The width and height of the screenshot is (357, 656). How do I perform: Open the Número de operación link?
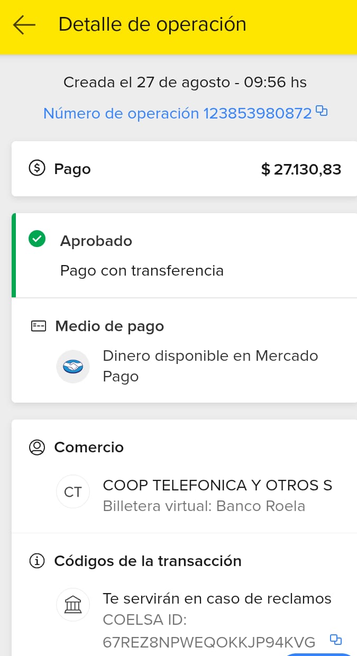pyautogui.click(x=177, y=113)
